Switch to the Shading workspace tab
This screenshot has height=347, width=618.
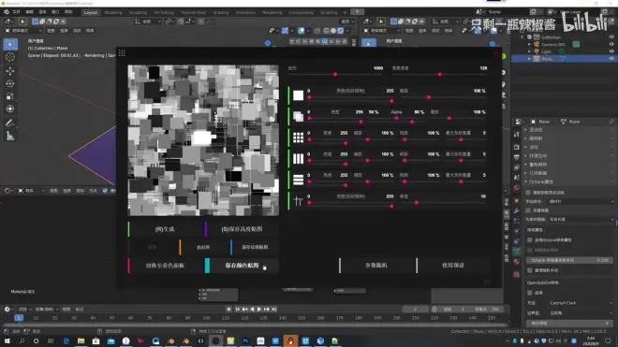tap(221, 12)
